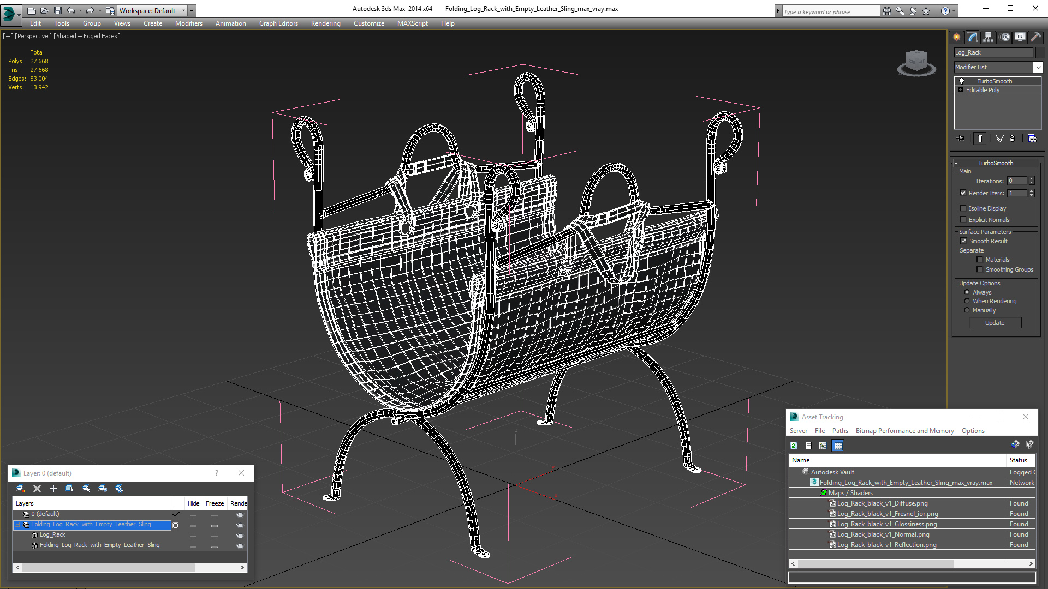Open the Rendering menu
The image size is (1048, 589).
325,23
